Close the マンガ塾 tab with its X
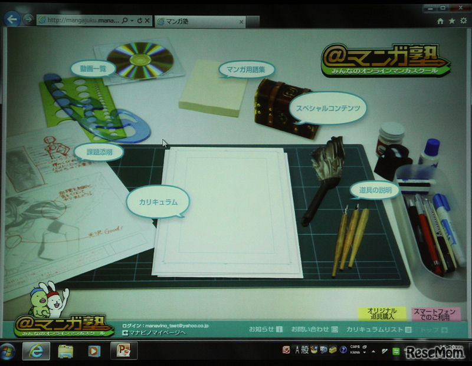The height and width of the screenshot is (366, 472). [241, 22]
